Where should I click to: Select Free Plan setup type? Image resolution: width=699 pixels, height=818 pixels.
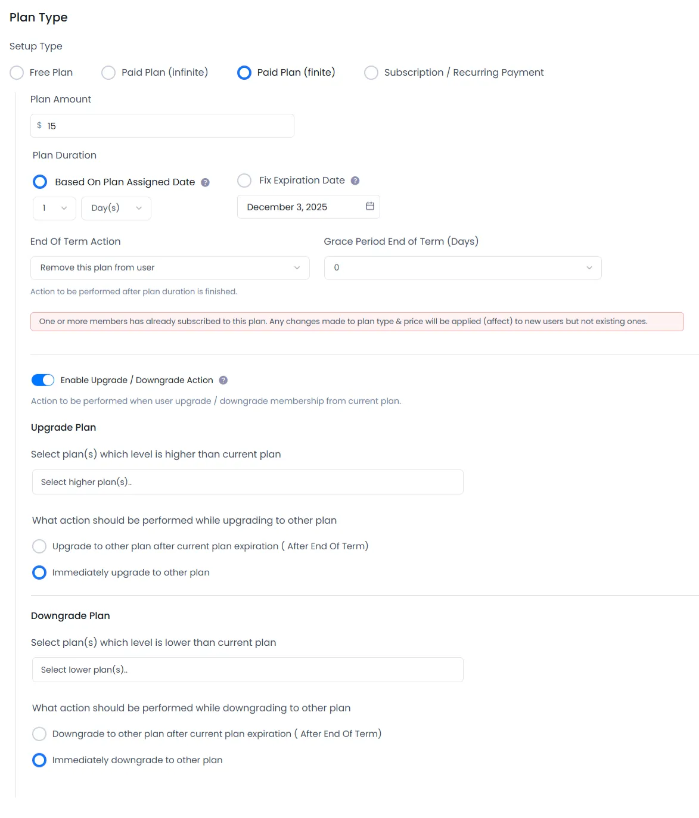pyautogui.click(x=17, y=73)
